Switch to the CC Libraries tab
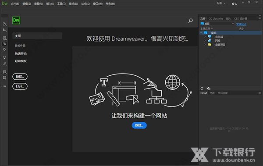 tap(216, 18)
